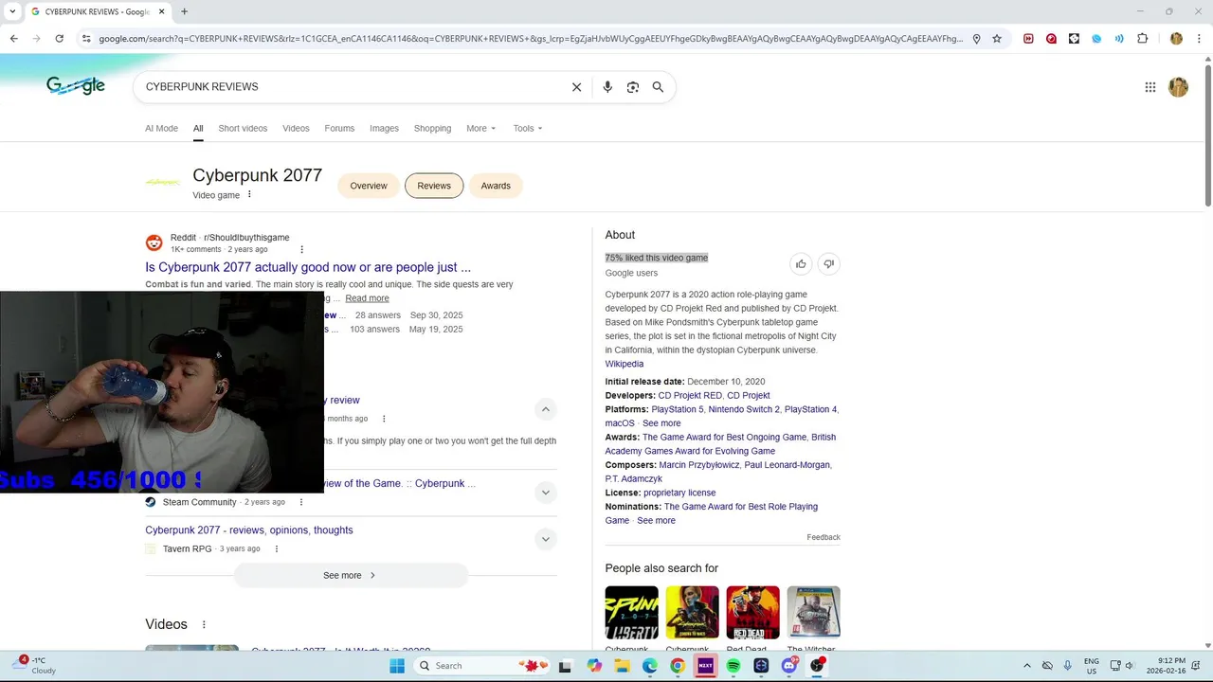The height and width of the screenshot is (682, 1213).
Task: Open Spotify from the taskbar
Action: point(733,666)
